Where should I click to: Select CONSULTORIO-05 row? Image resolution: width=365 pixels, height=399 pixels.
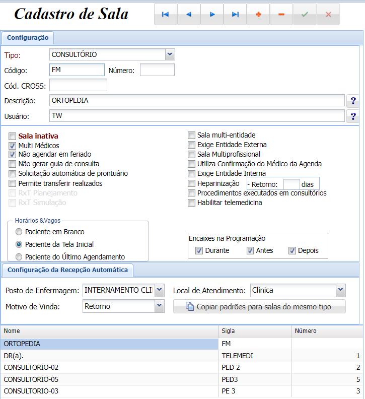pyautogui.click(x=182, y=379)
